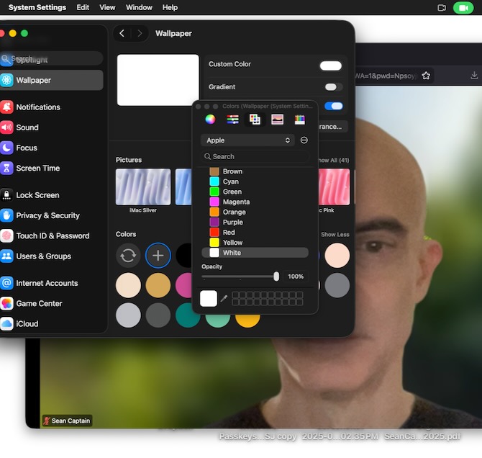
Task: Switch to color sliders picker tab
Action: 232,120
